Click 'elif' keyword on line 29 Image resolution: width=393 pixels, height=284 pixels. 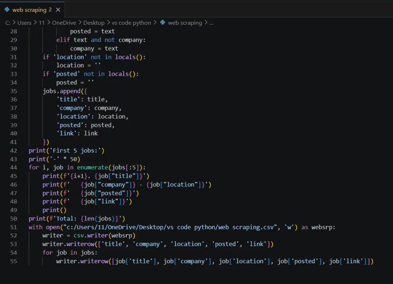[63, 40]
